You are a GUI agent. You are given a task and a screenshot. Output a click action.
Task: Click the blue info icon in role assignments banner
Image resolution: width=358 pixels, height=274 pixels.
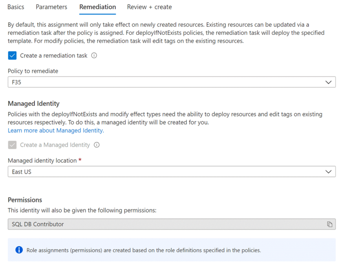coord(19,250)
